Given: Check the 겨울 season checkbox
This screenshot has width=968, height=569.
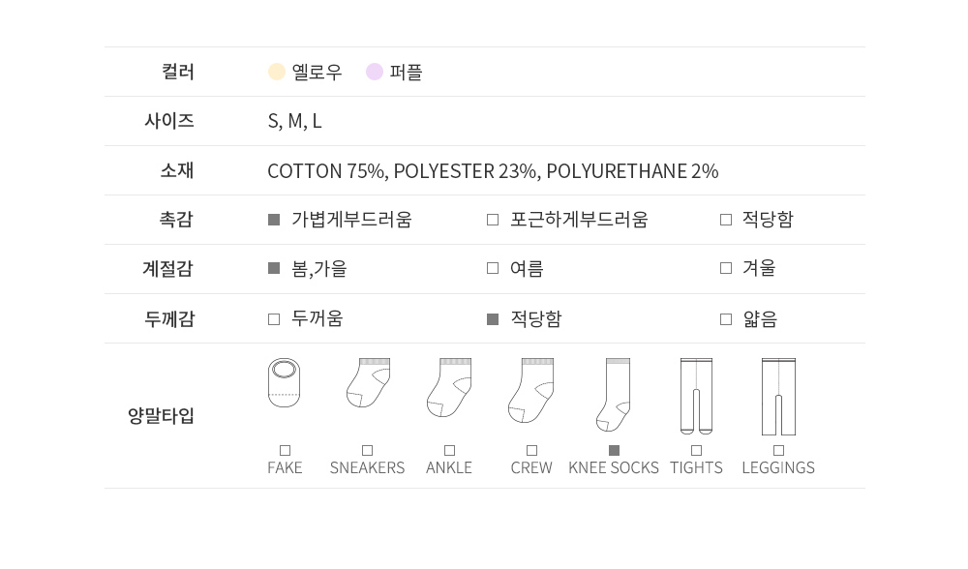Looking at the screenshot, I should click(x=726, y=268).
